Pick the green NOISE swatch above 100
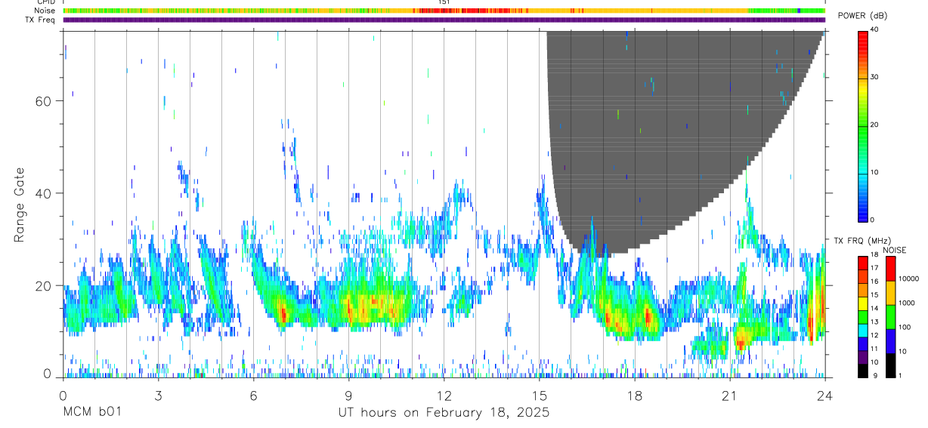Screen dimensions: 928x428 pyautogui.click(x=891, y=317)
